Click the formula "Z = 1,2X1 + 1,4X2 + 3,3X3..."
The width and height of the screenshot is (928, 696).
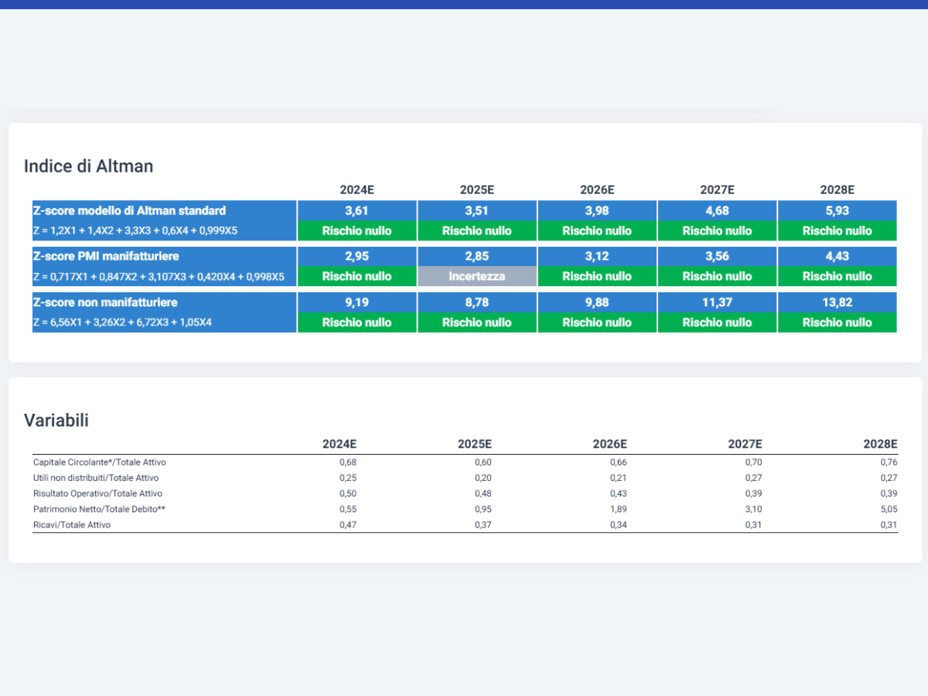pyautogui.click(x=135, y=230)
